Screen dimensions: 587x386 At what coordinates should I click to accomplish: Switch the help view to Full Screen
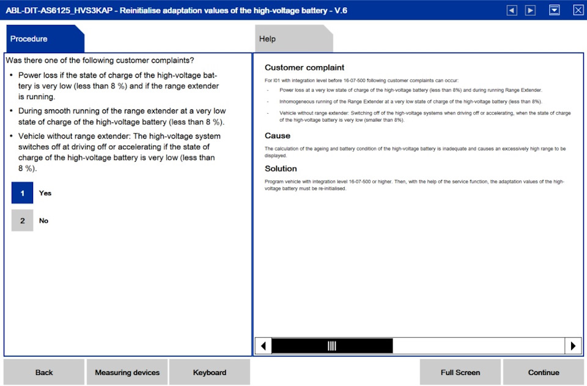pyautogui.click(x=460, y=372)
